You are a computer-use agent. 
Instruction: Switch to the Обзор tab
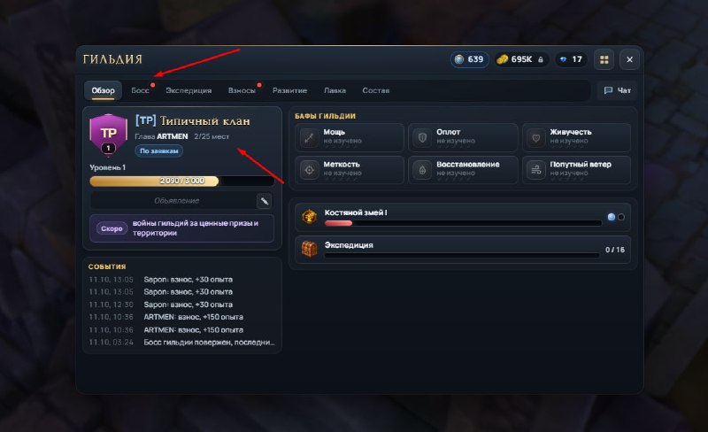pos(103,90)
